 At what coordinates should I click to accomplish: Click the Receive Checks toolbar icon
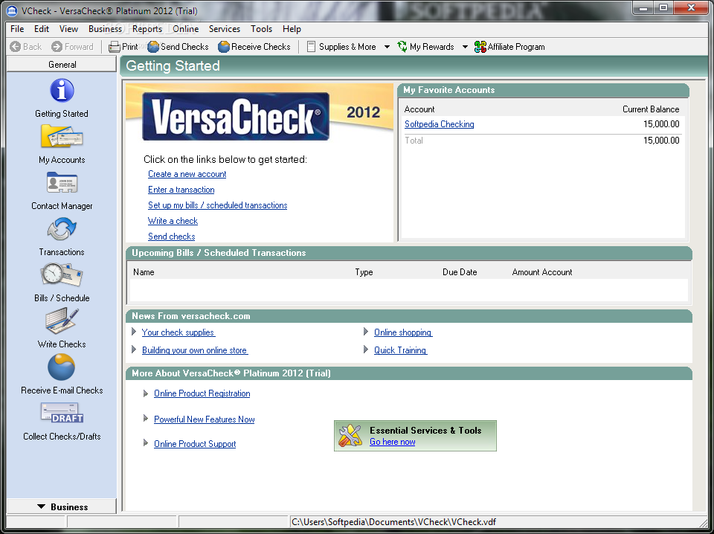224,46
